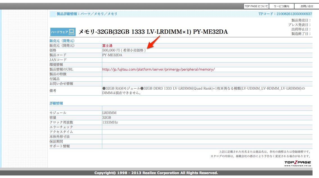Click the 32GB capacity value
This screenshot has width=319, height=178.
(107, 118)
